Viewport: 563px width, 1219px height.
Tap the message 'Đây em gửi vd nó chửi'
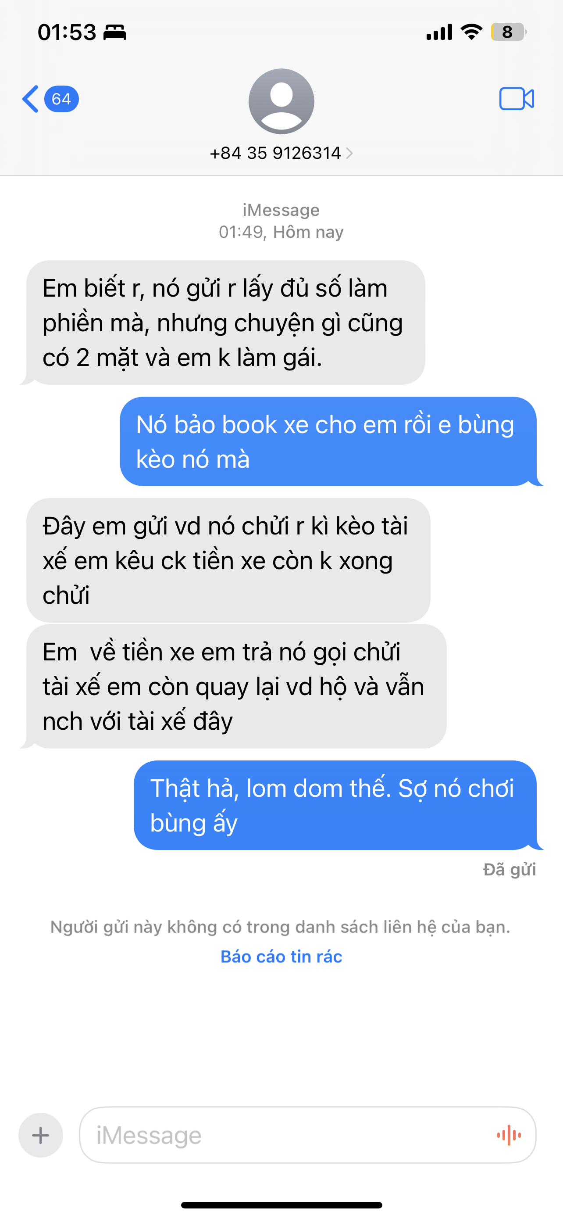228,560
